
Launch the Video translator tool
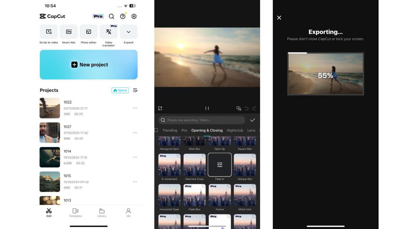click(x=108, y=31)
